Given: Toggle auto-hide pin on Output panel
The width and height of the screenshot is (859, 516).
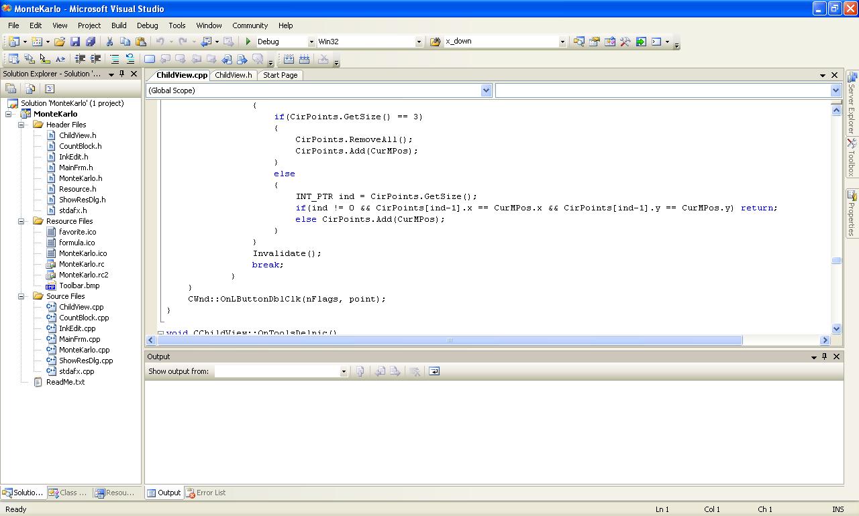Looking at the screenshot, I should [825, 357].
